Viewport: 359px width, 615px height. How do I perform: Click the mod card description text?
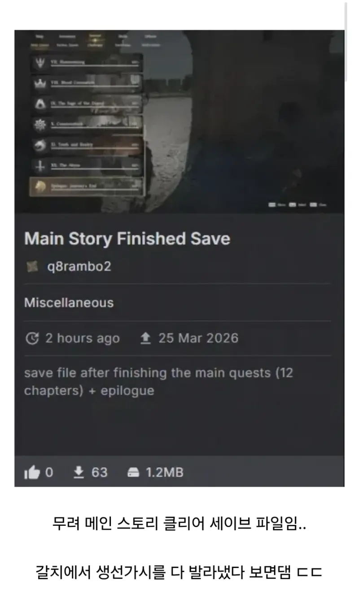[158, 381]
